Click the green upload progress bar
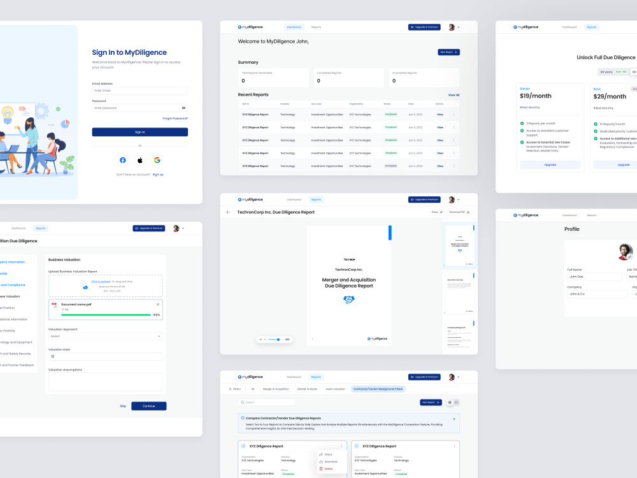 coord(106,315)
